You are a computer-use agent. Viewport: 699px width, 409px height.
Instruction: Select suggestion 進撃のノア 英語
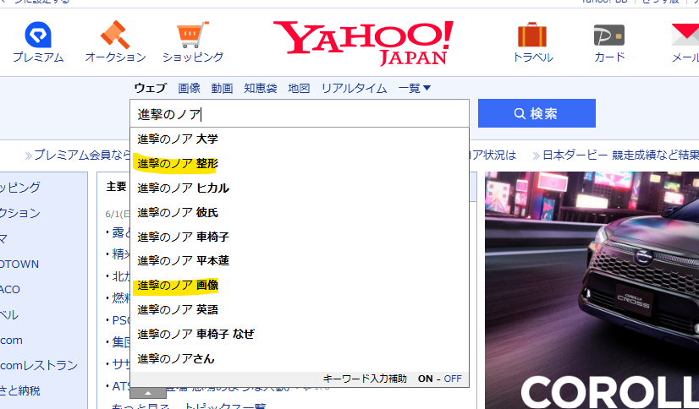[x=300, y=309]
